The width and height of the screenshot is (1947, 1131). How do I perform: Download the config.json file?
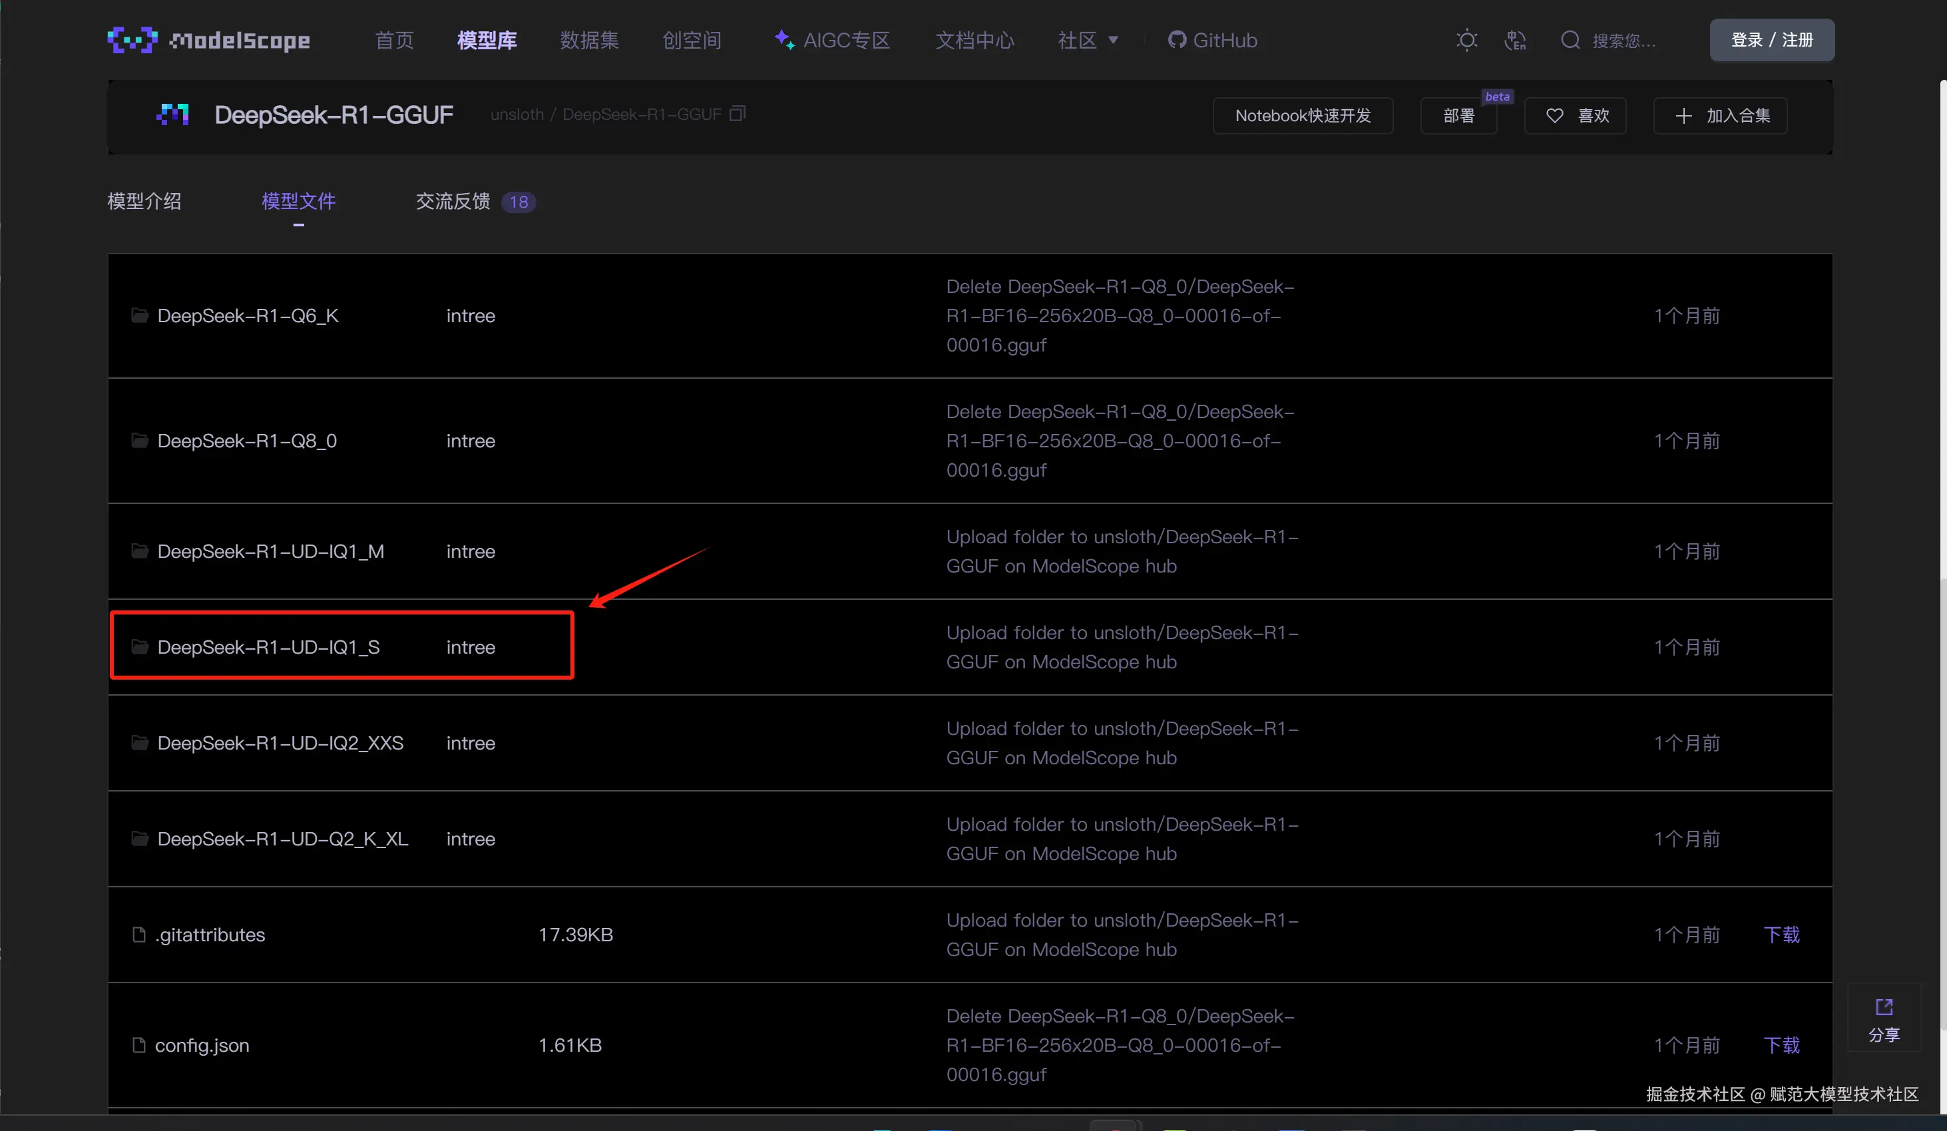pyautogui.click(x=1782, y=1045)
